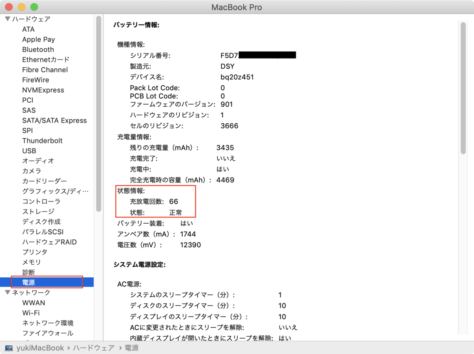Select SAS in the hardware list
Viewport: 474px width, 354px height.
coord(29,110)
